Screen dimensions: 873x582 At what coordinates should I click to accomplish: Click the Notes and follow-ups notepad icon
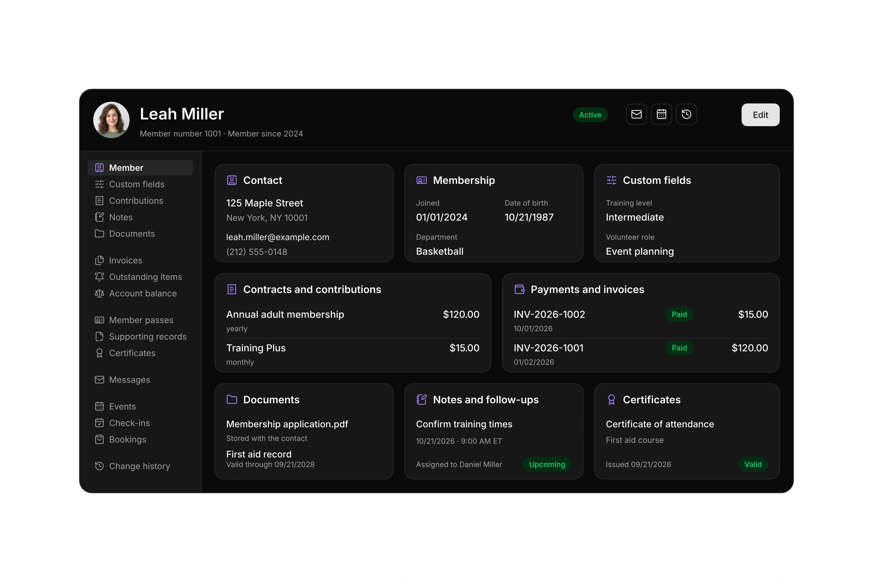pyautogui.click(x=422, y=399)
